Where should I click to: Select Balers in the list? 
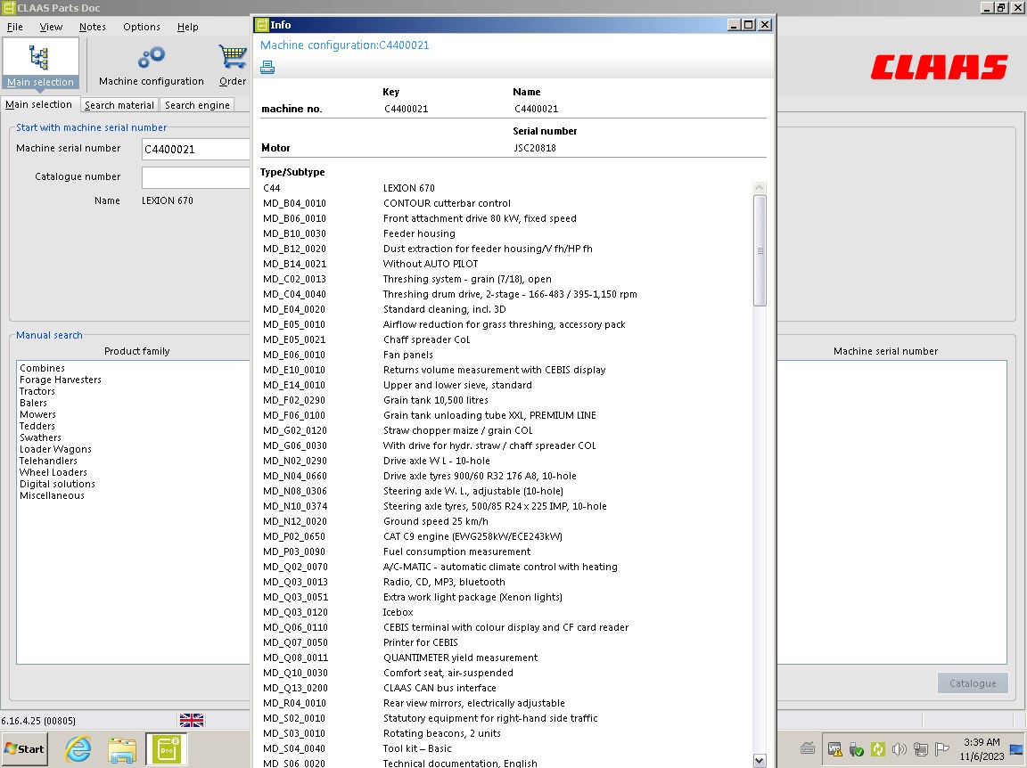(33, 403)
